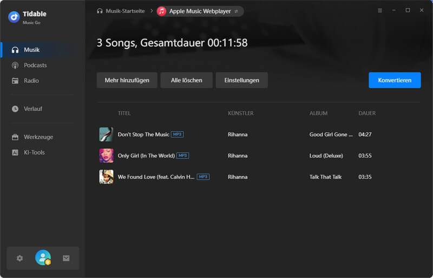Click the Apple Music logo icon
The height and width of the screenshot is (278, 433).
pos(161,11)
